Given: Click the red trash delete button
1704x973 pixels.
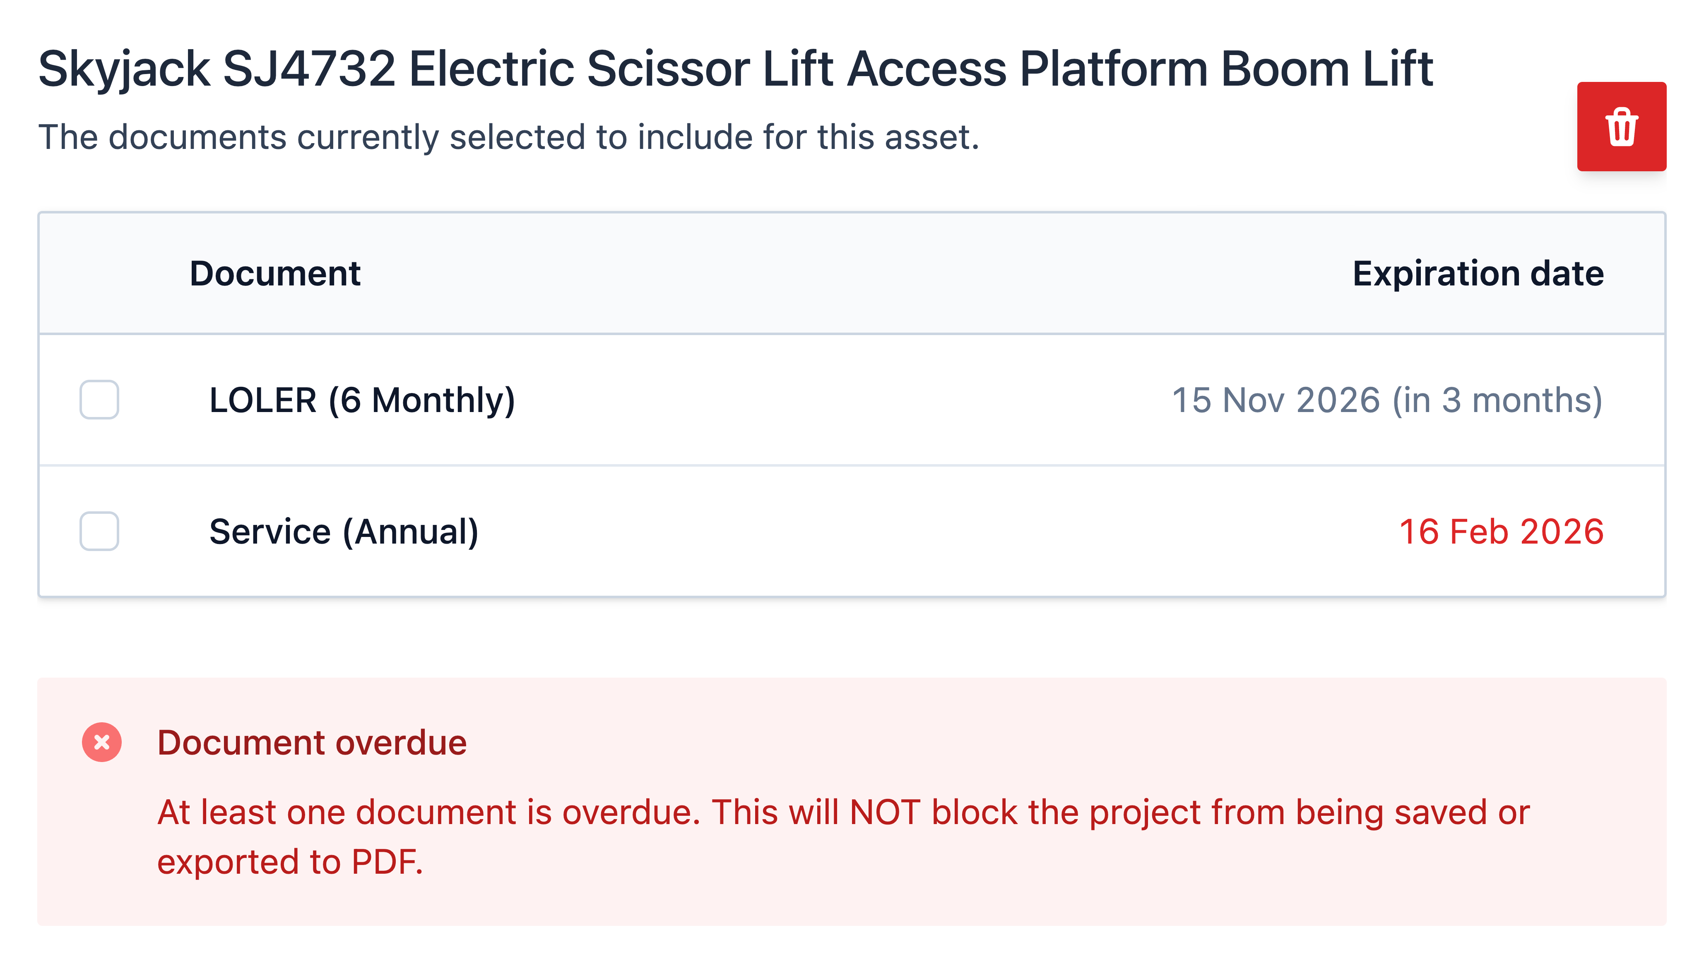Looking at the screenshot, I should point(1621,126).
